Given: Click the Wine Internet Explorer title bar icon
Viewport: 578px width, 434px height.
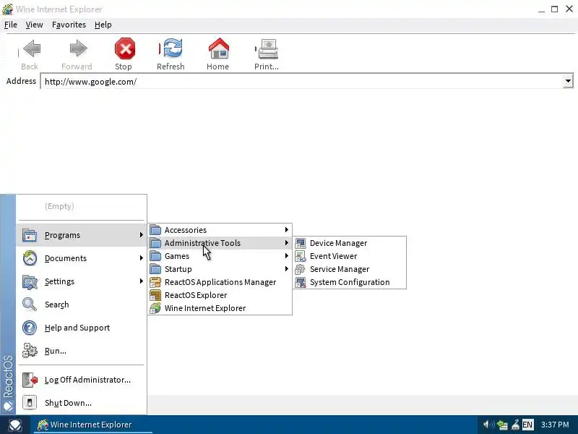Looking at the screenshot, I should pyautogui.click(x=7, y=9).
